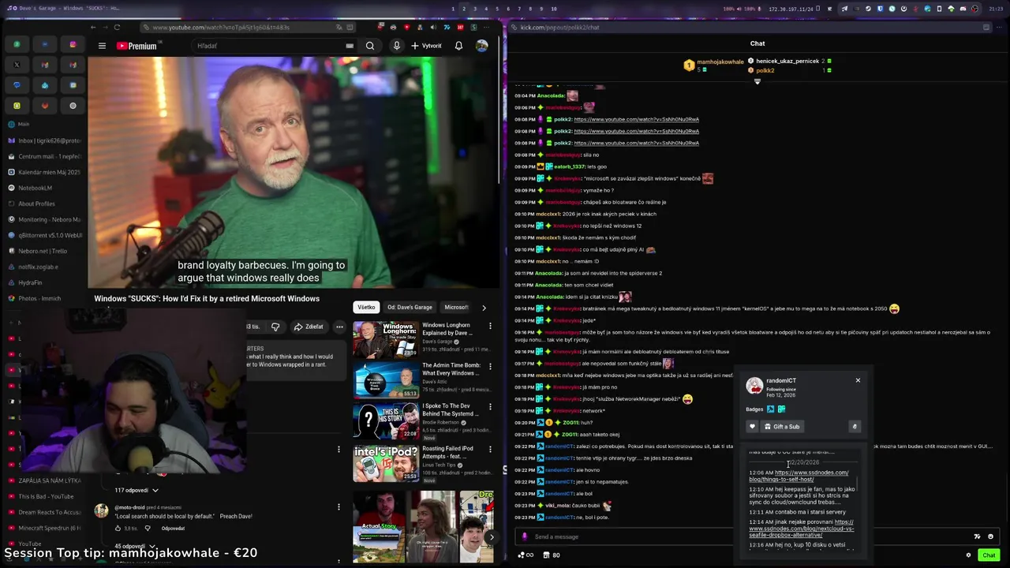The width and height of the screenshot is (1010, 568).
Task: Open options for moto-droid comment
Action: pos(339,506)
